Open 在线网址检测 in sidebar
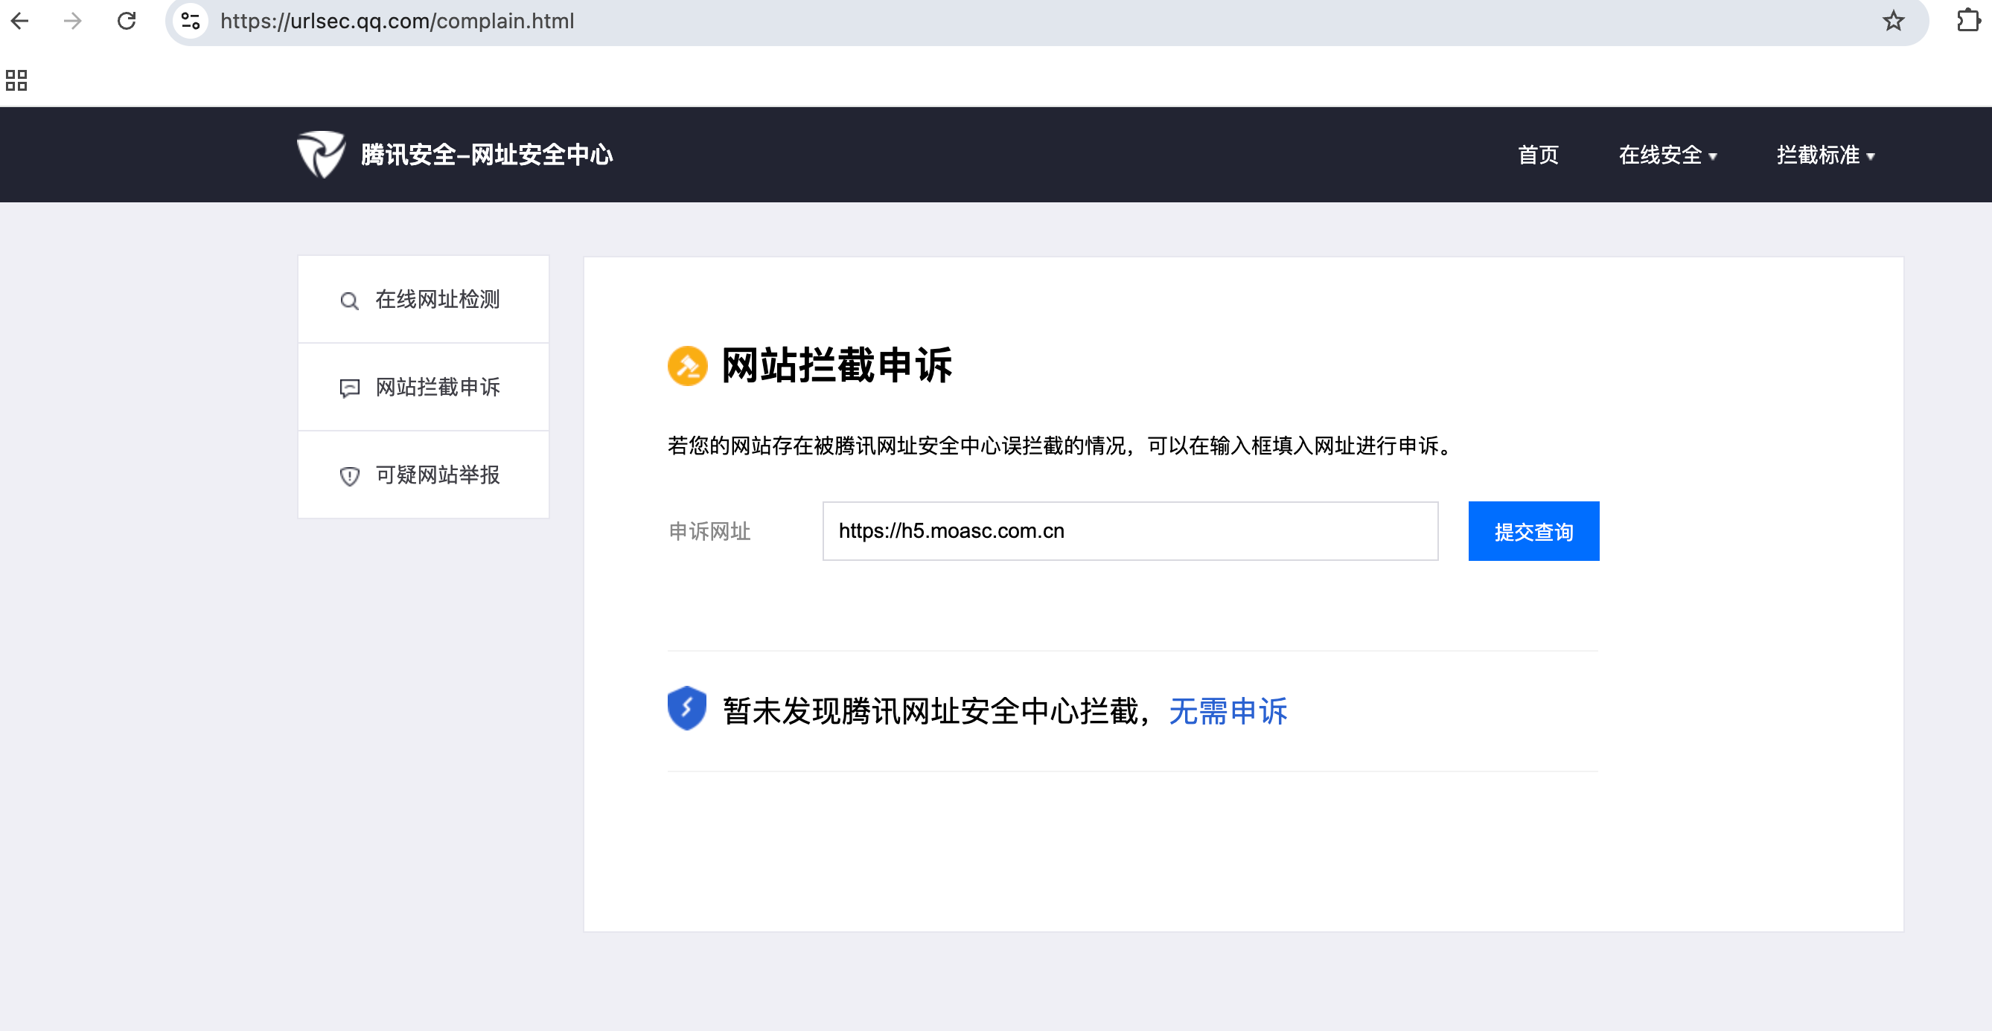 (x=423, y=300)
